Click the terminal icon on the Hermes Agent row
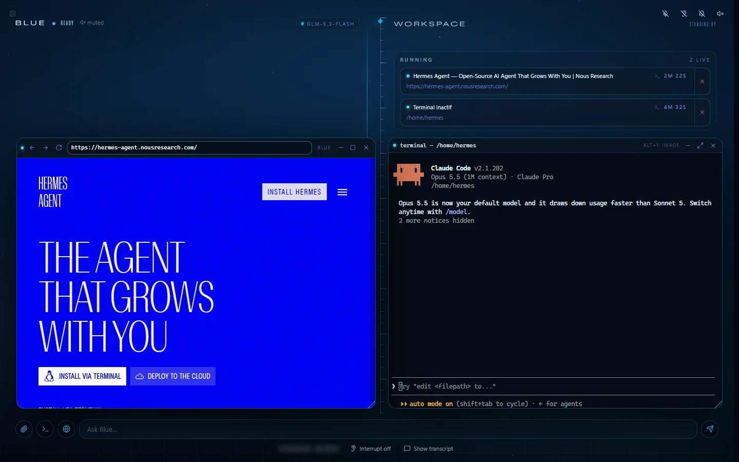Image resolution: width=739 pixels, height=462 pixels. click(657, 76)
